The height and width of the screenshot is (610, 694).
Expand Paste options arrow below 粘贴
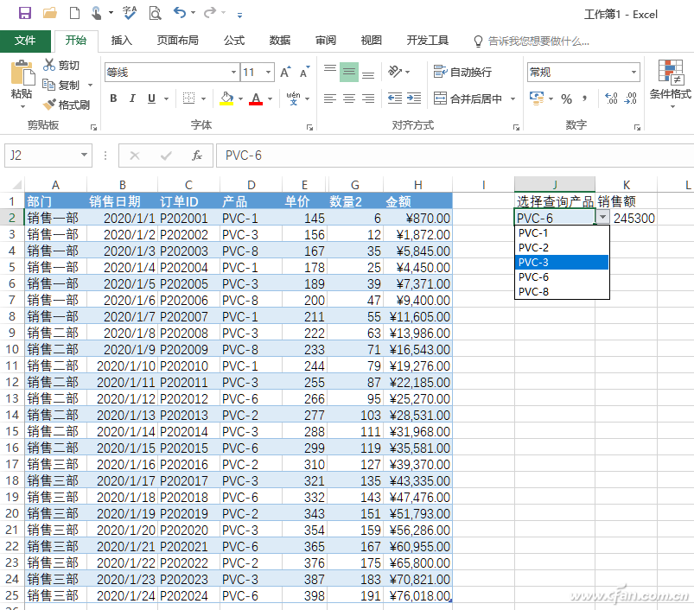pos(22,106)
